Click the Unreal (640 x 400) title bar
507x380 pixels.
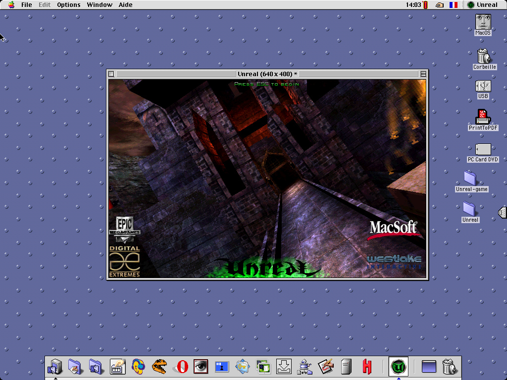(267, 74)
